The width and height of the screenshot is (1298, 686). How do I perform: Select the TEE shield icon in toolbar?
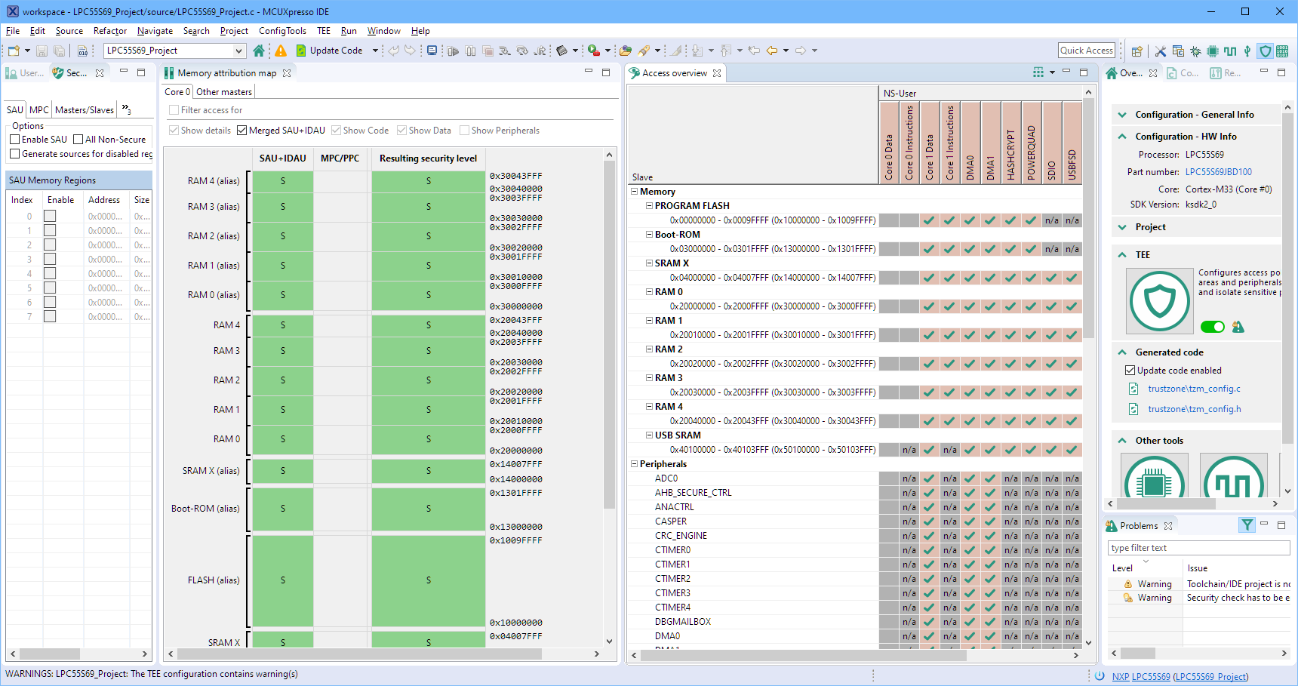(x=1266, y=51)
